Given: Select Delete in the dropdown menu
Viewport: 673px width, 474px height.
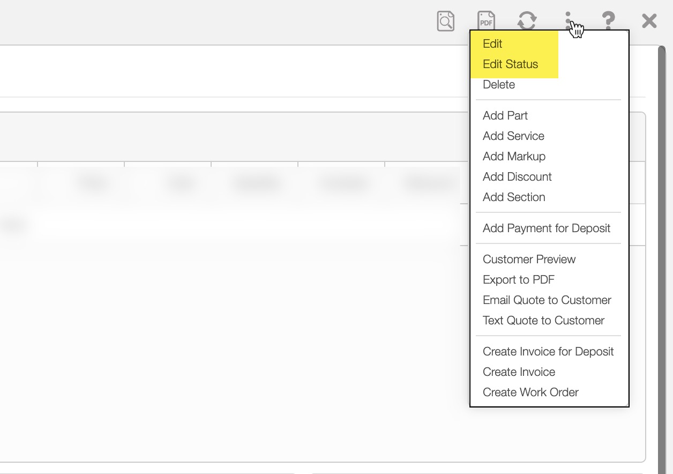Looking at the screenshot, I should [x=499, y=85].
